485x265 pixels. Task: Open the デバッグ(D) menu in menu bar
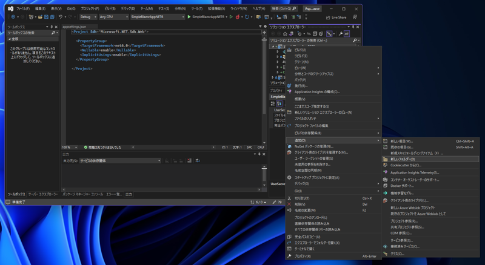point(128,8)
